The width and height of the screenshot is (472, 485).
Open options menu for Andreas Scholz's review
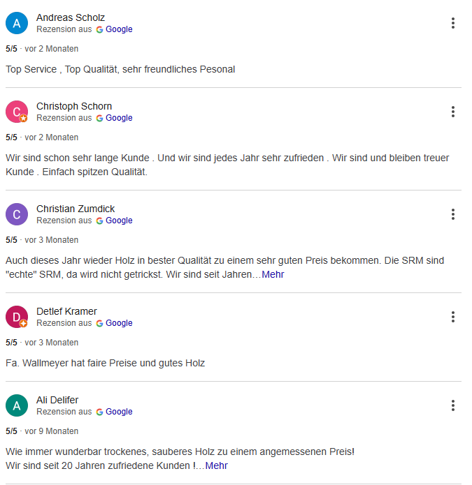tap(453, 23)
